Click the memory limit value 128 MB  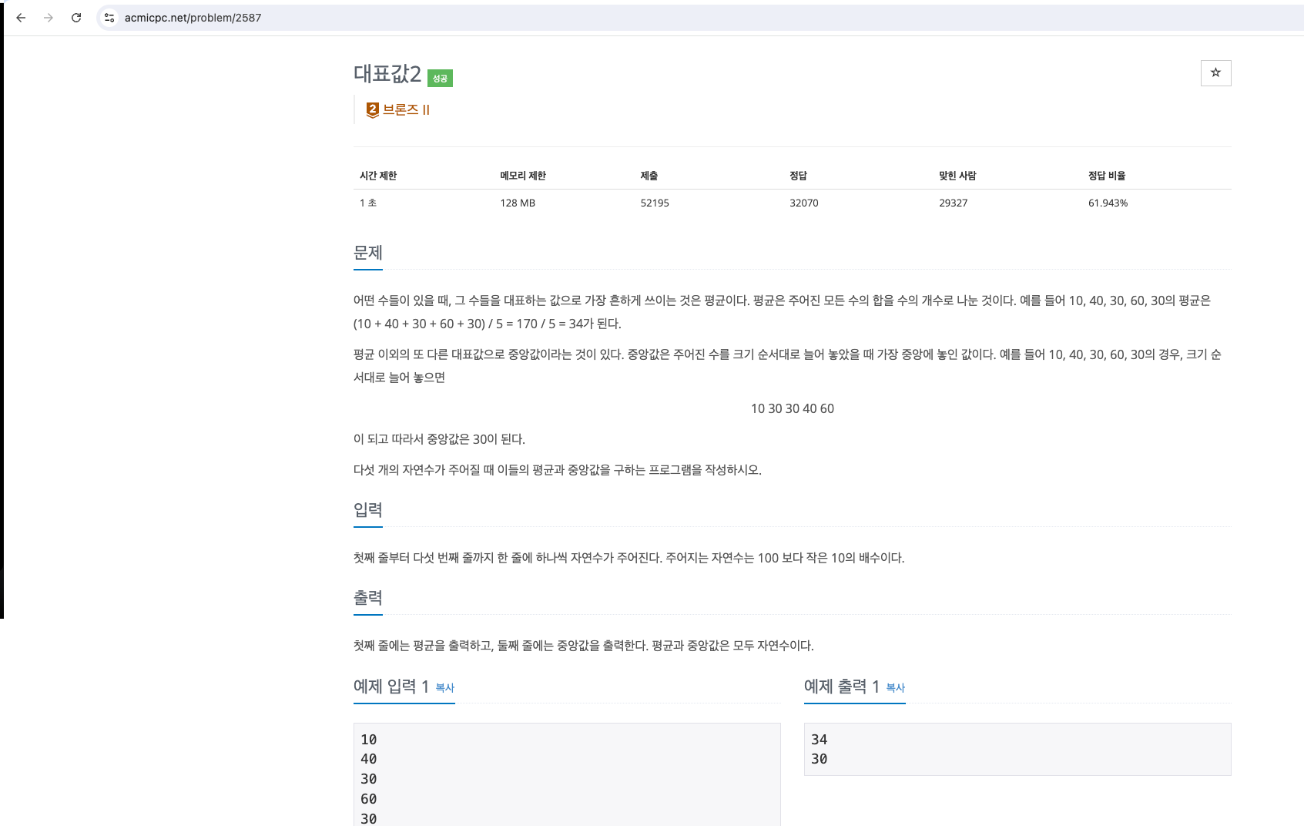pyautogui.click(x=518, y=203)
